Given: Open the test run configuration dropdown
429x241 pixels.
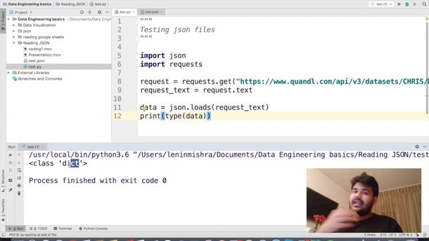Looking at the screenshot, I should pos(381,5).
